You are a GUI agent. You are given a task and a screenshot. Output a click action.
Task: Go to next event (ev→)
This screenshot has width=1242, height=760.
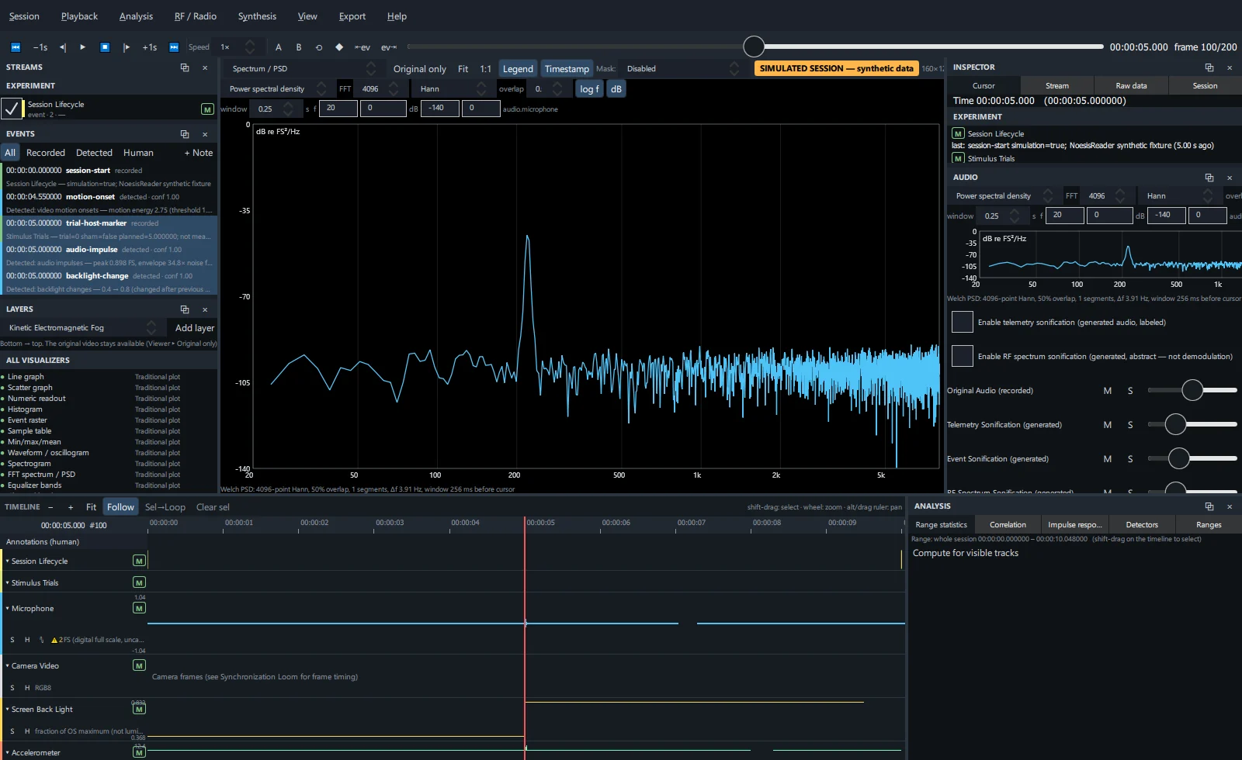(389, 47)
